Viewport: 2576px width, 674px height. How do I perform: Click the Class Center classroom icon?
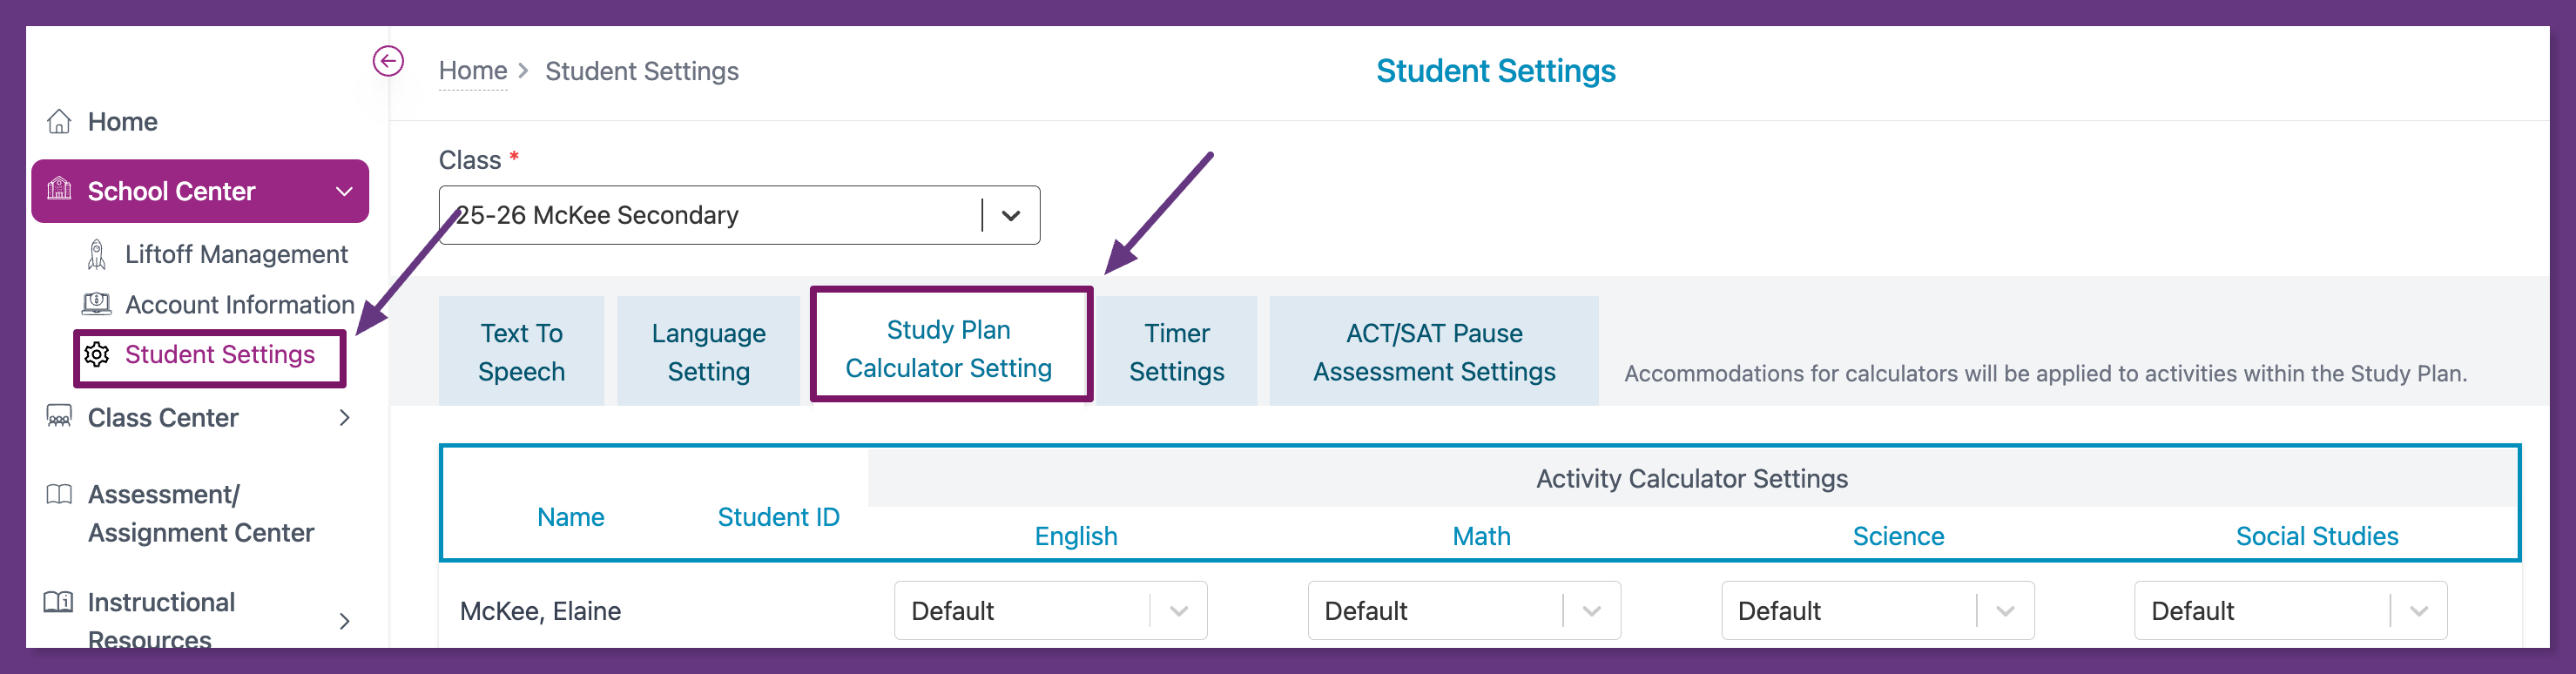tap(59, 416)
